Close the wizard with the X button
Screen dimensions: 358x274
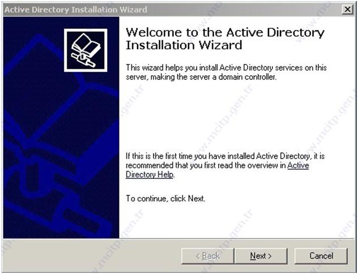tap(347, 10)
